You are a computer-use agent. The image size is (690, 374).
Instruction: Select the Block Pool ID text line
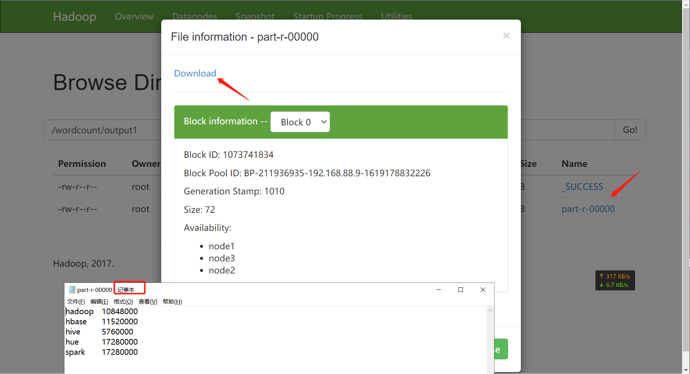point(307,173)
